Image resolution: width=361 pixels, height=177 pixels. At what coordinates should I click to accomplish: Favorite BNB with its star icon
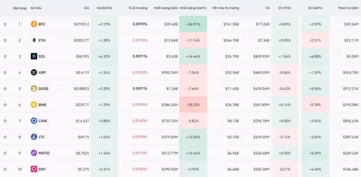[x=5, y=105]
